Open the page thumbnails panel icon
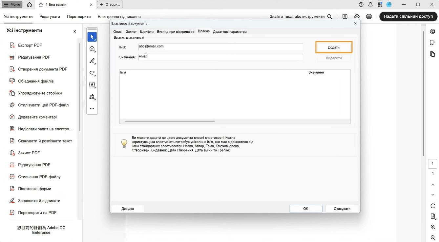Image resolution: width=439 pixels, height=242 pixels. pos(432,54)
